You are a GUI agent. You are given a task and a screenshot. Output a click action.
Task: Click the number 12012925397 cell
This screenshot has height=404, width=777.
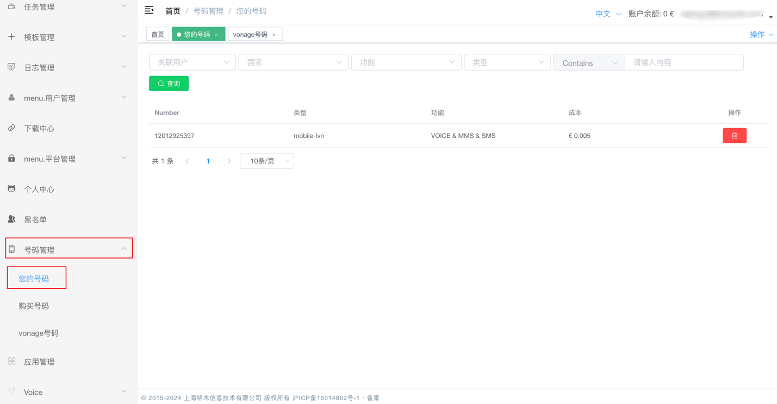174,136
